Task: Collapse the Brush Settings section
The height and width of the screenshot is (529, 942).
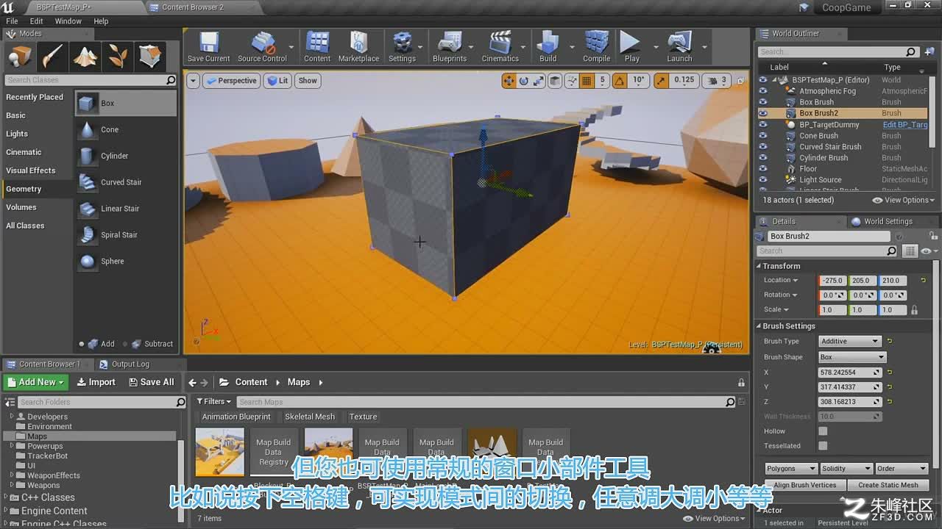Action: tap(759, 326)
